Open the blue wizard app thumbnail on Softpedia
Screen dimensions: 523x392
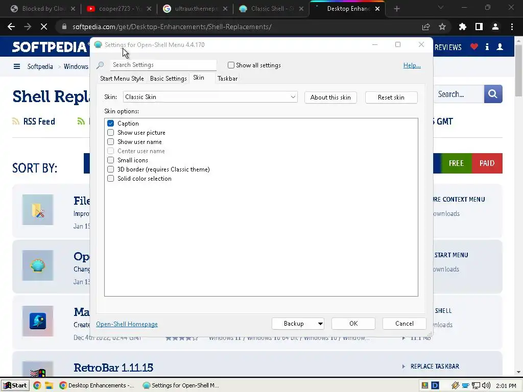tap(38, 321)
